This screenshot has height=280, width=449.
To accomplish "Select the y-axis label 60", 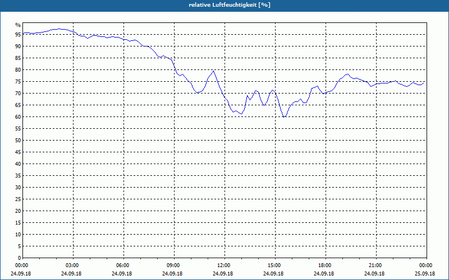I will click(18, 117).
